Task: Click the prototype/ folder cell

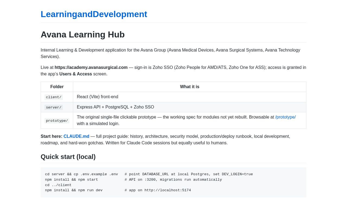Action: click(x=57, y=121)
